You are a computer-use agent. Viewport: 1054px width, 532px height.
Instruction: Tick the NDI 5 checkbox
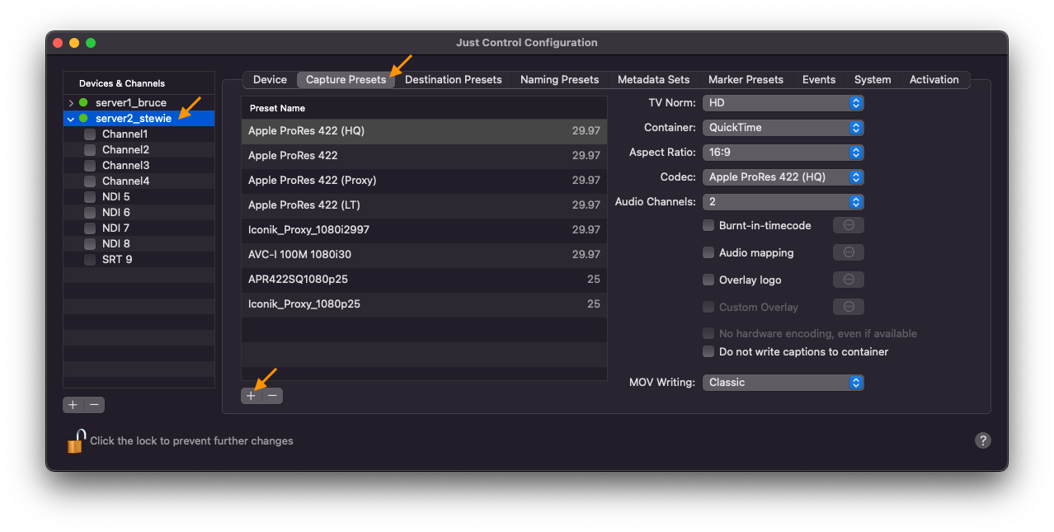click(x=90, y=197)
